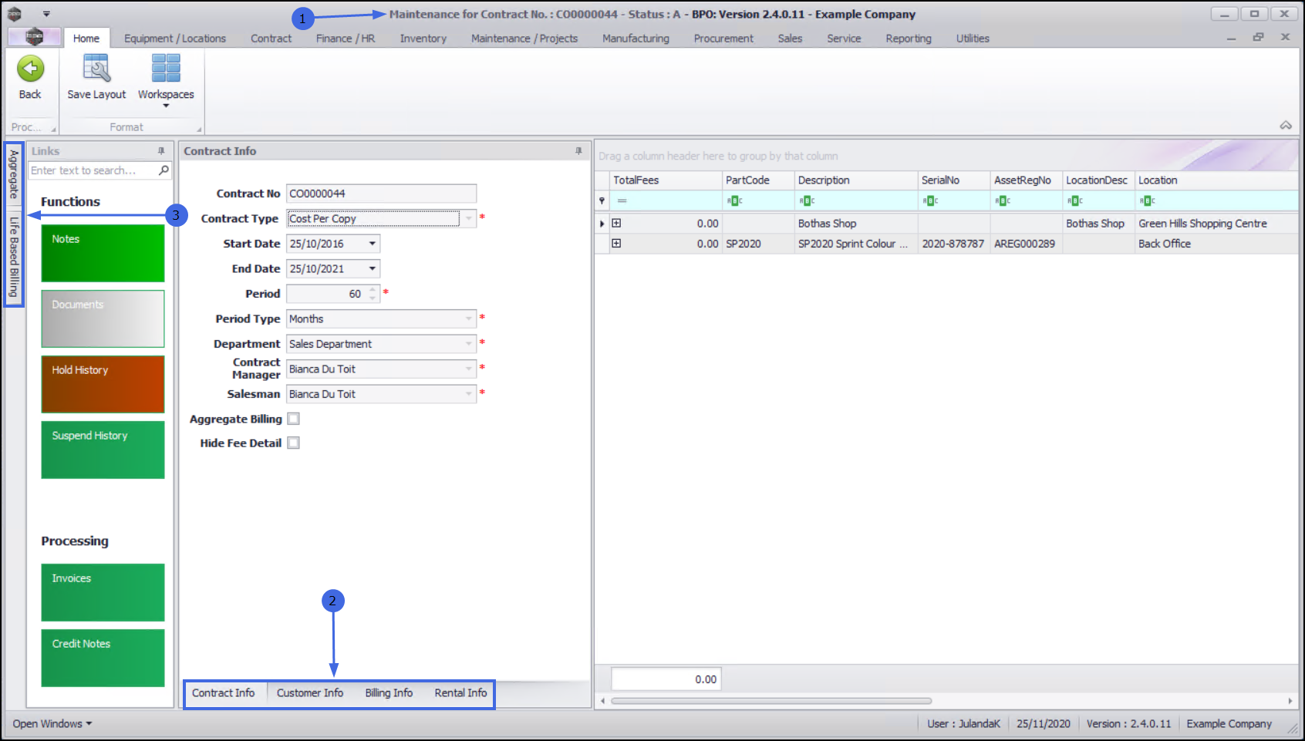The height and width of the screenshot is (741, 1305).
Task: Pin the Contract Info panel
Action: (578, 151)
